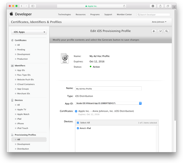Image resolution: width=183 pixels, height=163 pixels.
Task: Open iCloud Containers list
Action: (26, 84)
